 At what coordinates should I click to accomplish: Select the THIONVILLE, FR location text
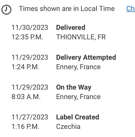[x=81, y=37]
